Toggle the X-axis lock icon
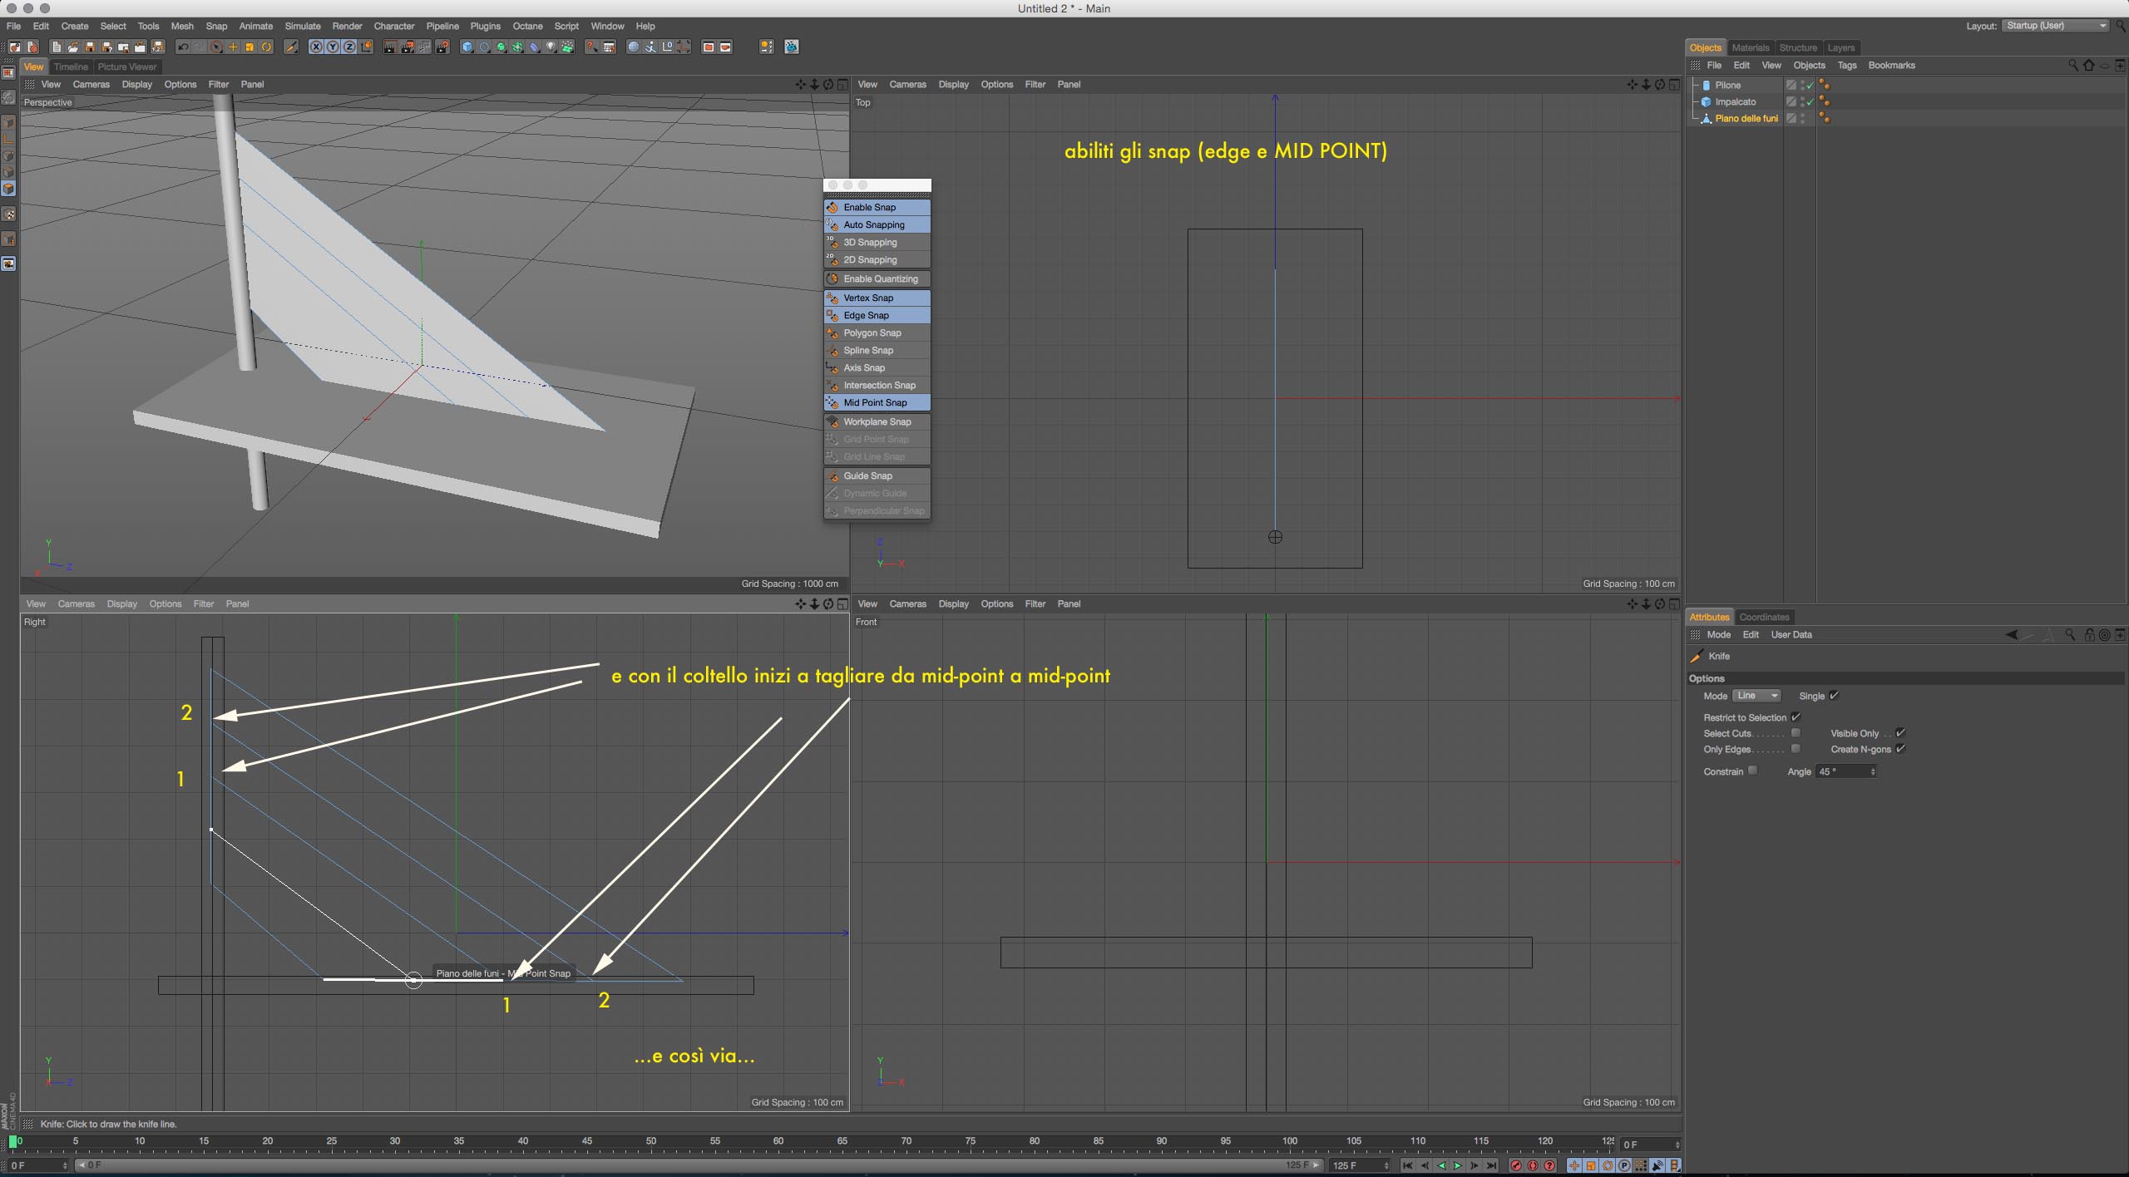 316,47
